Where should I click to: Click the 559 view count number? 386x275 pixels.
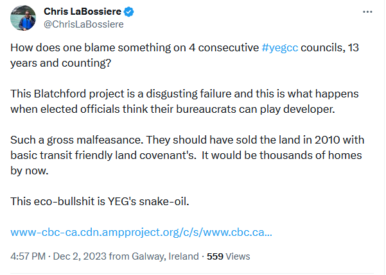215,256
